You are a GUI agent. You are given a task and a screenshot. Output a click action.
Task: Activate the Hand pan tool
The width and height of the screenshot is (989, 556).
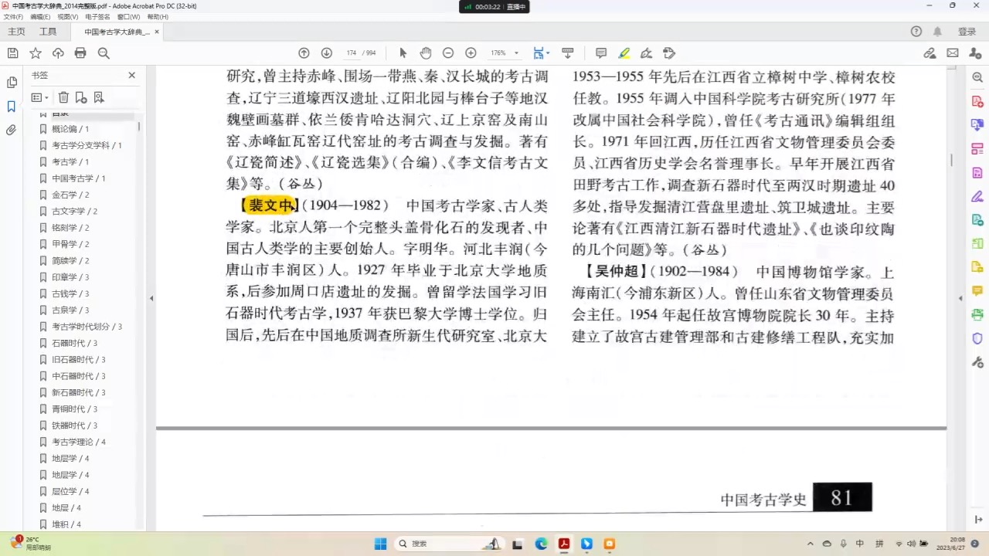click(426, 53)
